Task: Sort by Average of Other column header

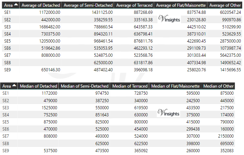Action: (x=226, y=5)
